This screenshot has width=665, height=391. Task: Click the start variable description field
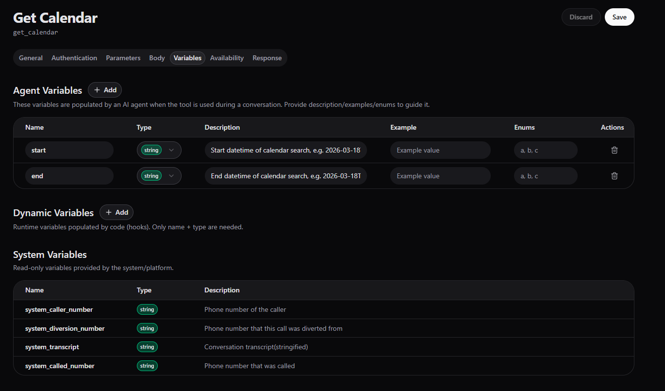[285, 150]
